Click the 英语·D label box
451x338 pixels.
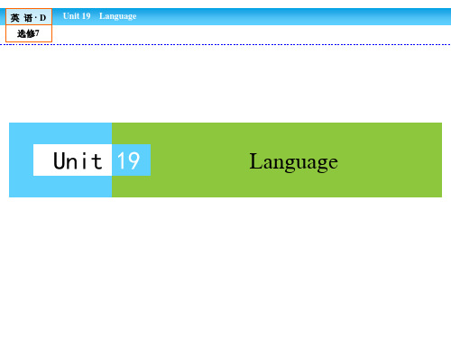pos(29,17)
